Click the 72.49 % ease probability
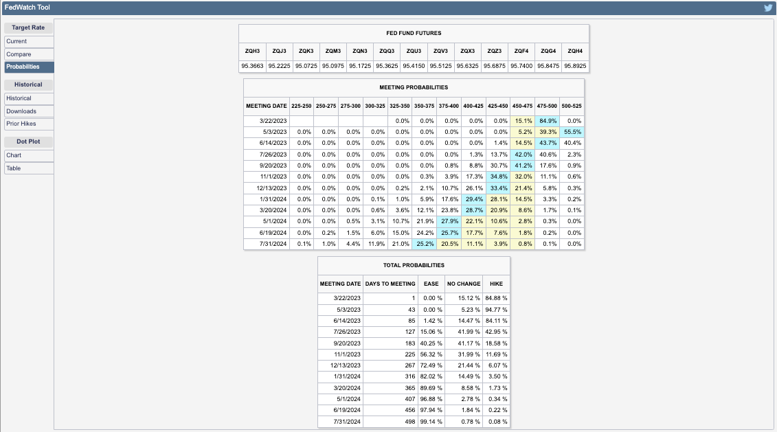 coord(431,365)
